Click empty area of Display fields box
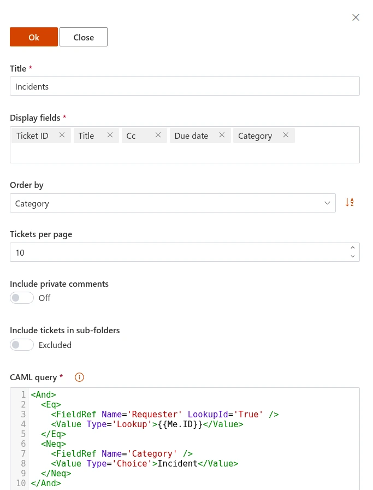The width and height of the screenshot is (373, 490). click(x=185, y=154)
